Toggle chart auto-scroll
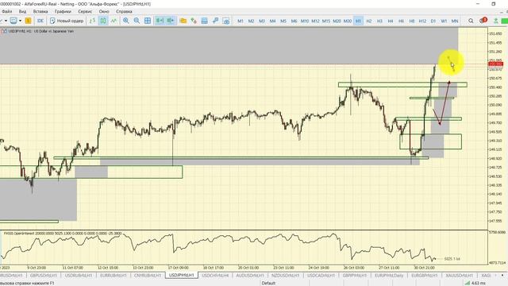This screenshot has width=508, height=286. coord(160,21)
